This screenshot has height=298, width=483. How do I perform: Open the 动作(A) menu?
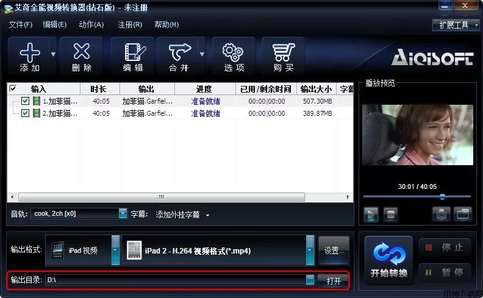(91, 24)
